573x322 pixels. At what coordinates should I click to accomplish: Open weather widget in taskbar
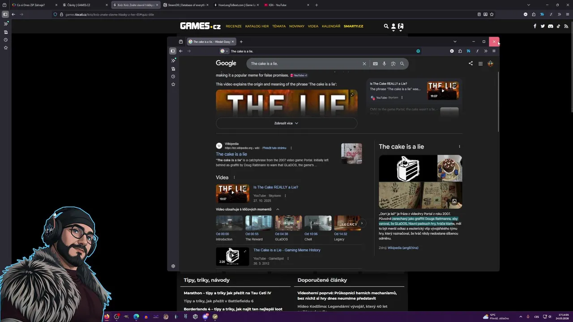[x=496, y=317]
